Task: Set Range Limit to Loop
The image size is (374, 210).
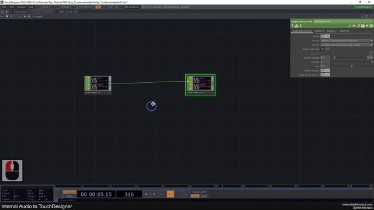Action: (195, 196)
